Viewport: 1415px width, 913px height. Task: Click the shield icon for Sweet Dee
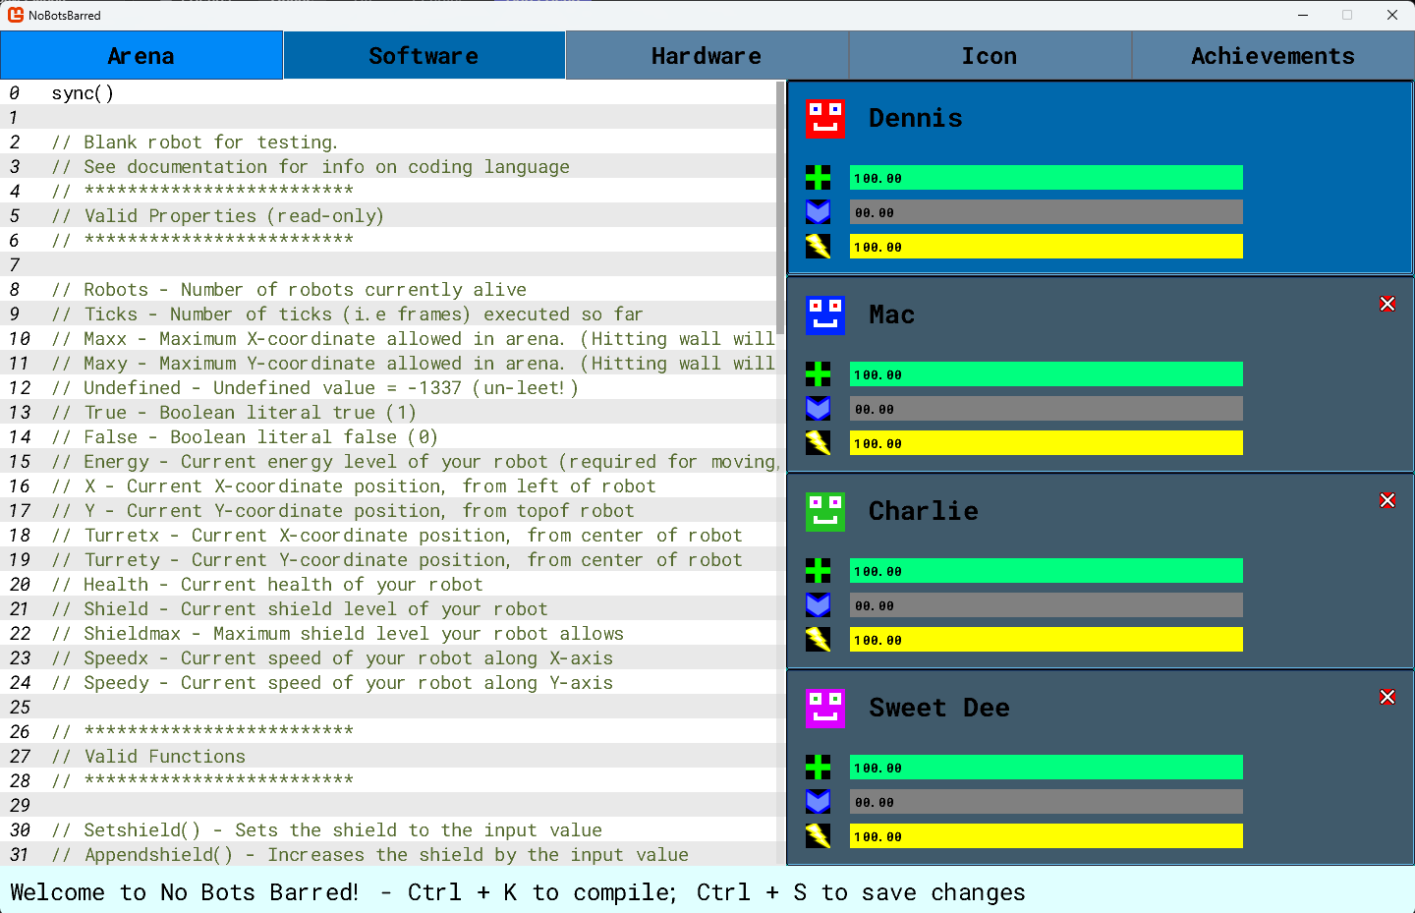click(819, 802)
